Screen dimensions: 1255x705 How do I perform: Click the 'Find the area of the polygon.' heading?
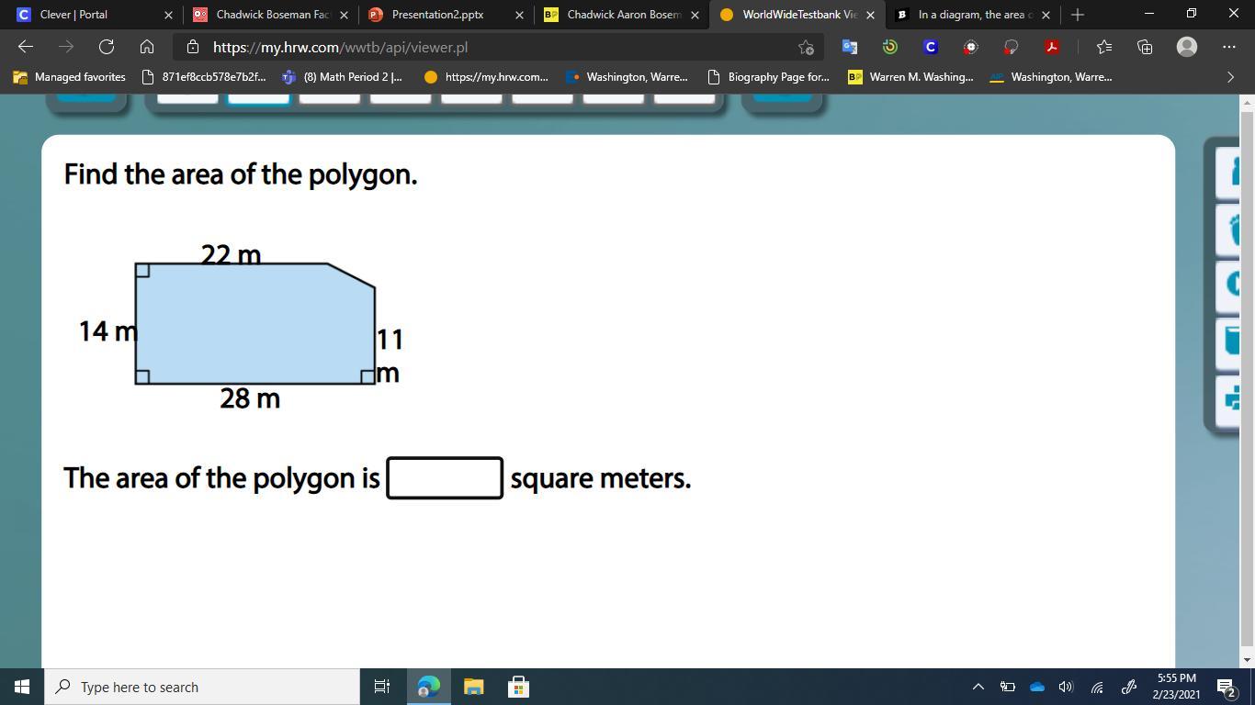pyautogui.click(x=241, y=174)
